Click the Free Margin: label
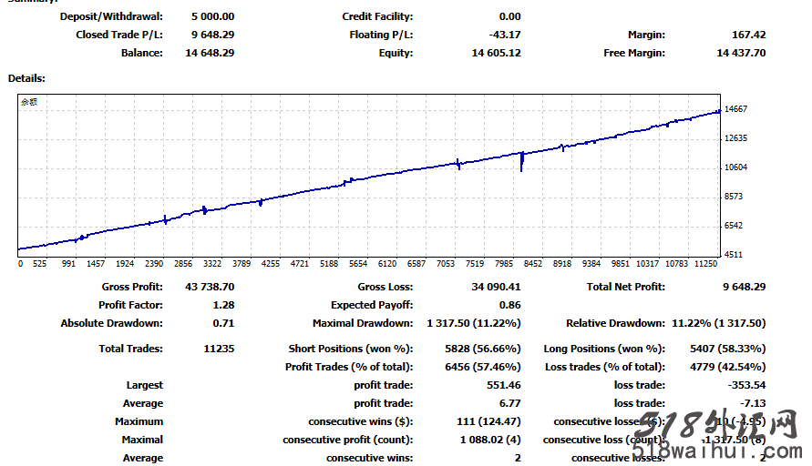The image size is (812, 466). (634, 53)
